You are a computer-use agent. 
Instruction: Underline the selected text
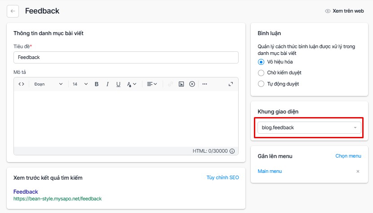118,84
